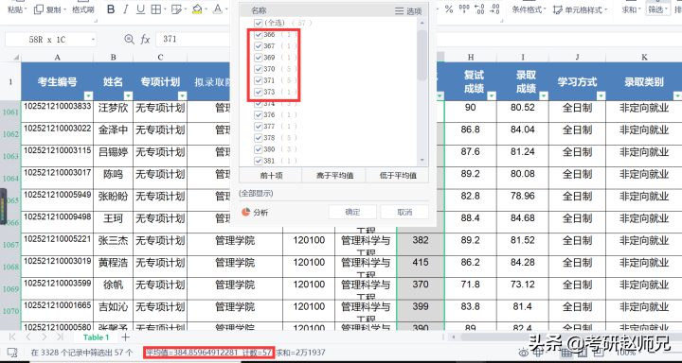Image resolution: width=682 pixels, height=363 pixels.
Task: Open the filter dropdown on 复试成绩 column
Action: point(492,95)
